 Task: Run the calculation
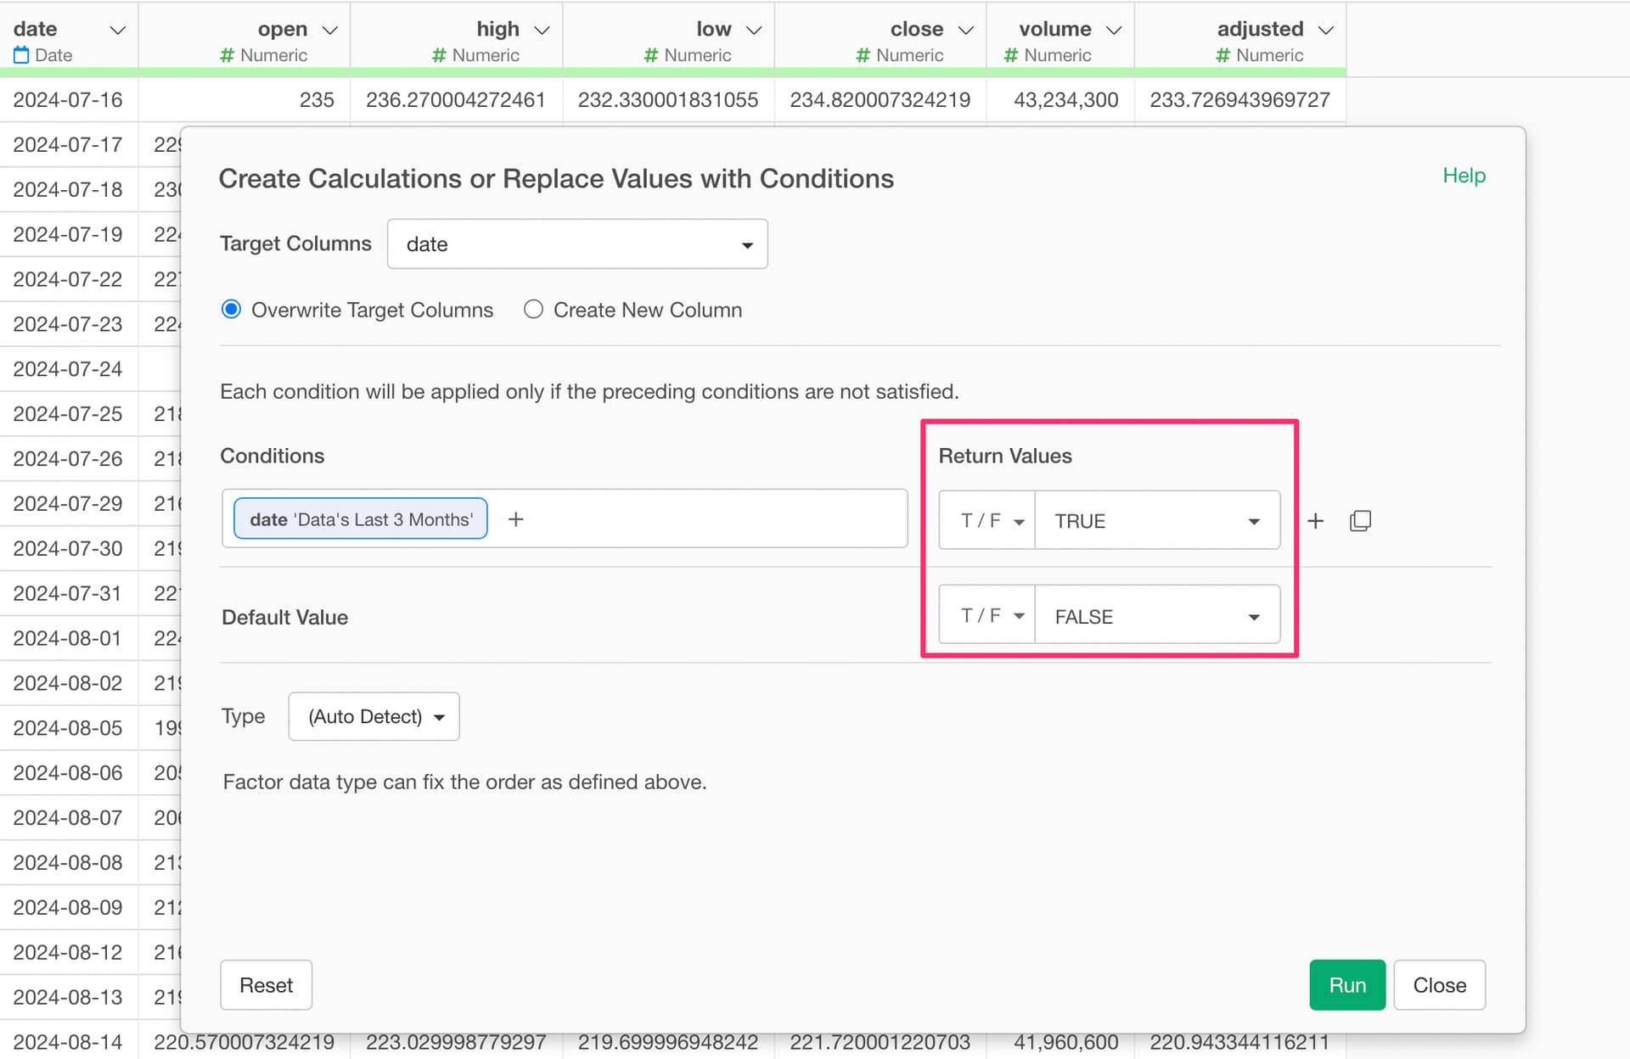pos(1347,985)
